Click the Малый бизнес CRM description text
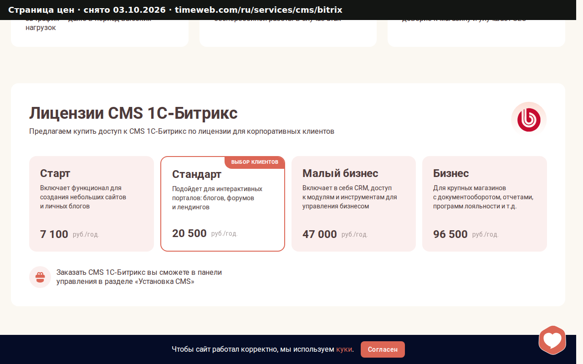Viewport: 583px width, 364px height. (x=350, y=197)
